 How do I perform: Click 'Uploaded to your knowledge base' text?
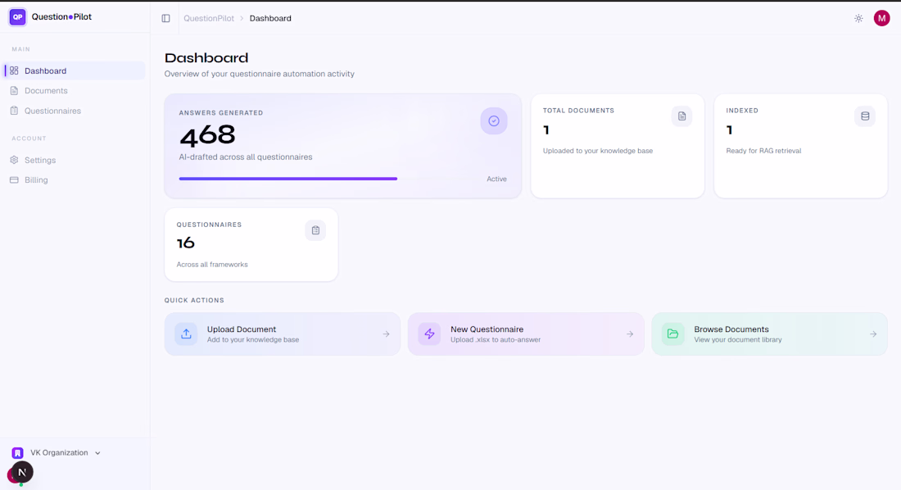[598, 151]
